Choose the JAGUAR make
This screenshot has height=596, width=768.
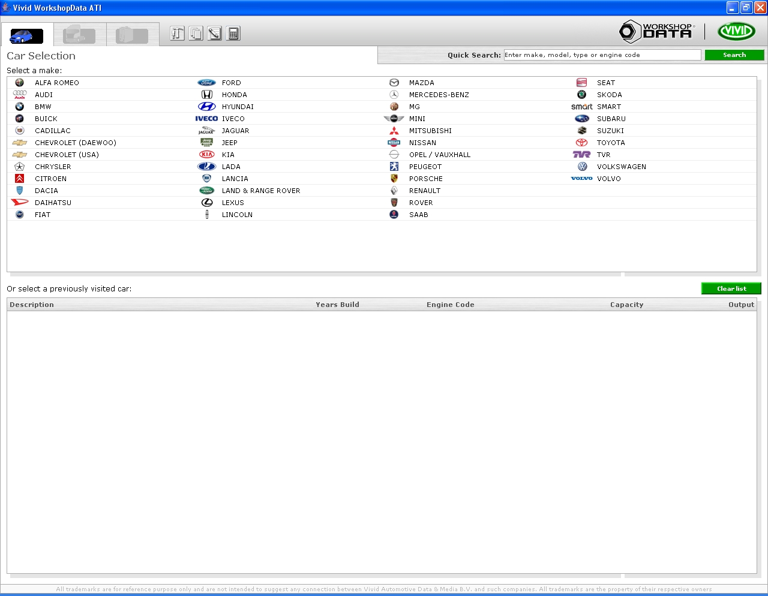coord(235,131)
